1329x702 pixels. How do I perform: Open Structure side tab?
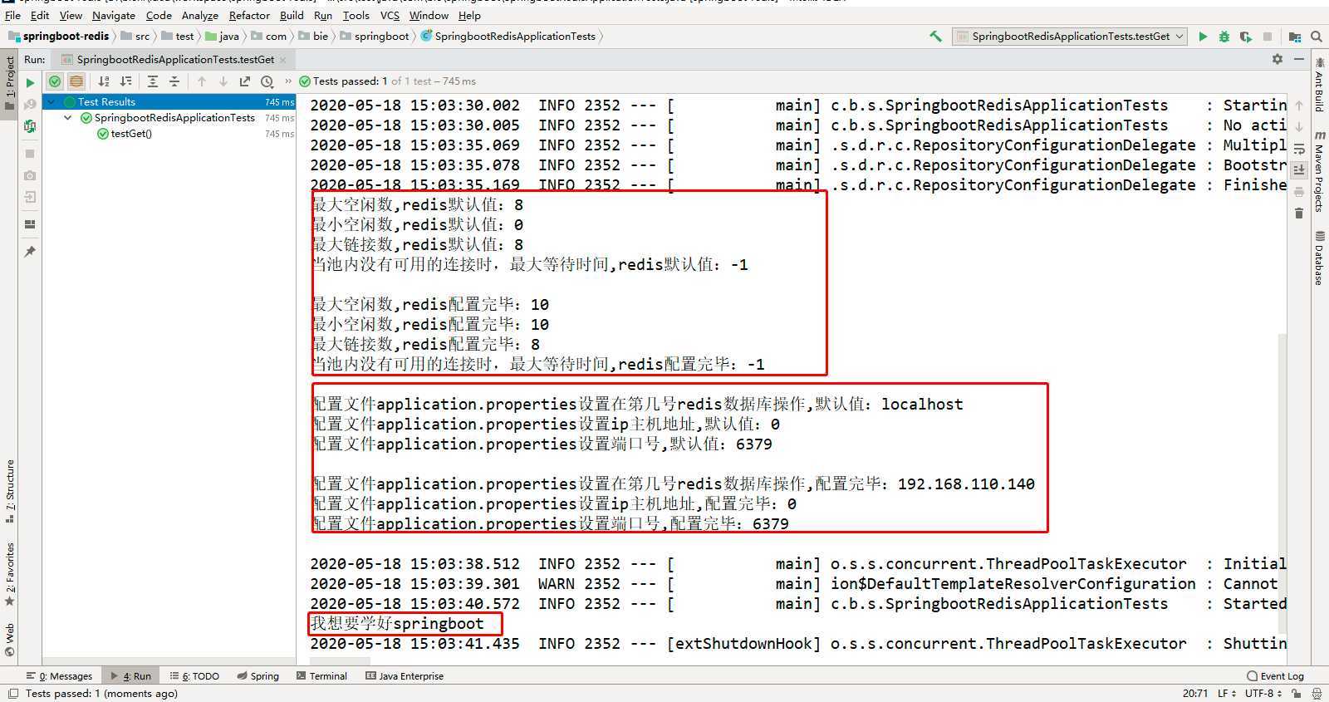9,490
